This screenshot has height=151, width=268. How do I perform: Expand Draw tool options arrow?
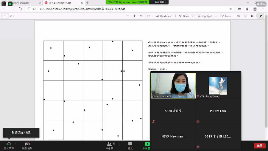point(193,16)
